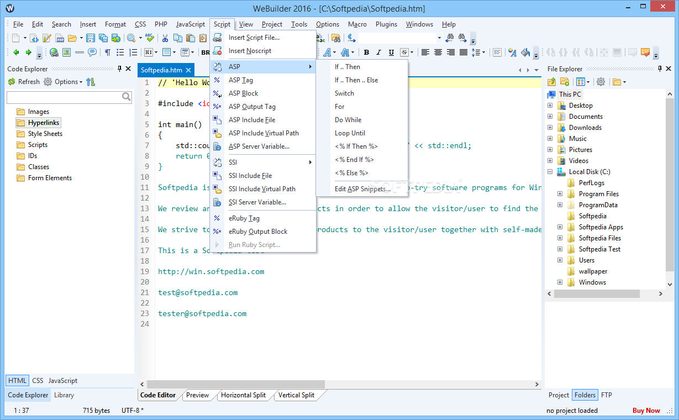Open the heading H1 dropdown arrow
Viewport: 679px width, 420px height.
[x=155, y=53]
